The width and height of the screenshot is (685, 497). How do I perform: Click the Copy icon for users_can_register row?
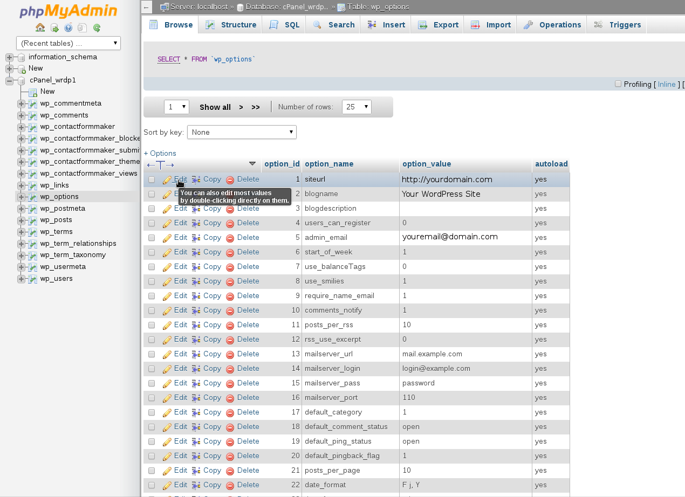(196, 223)
